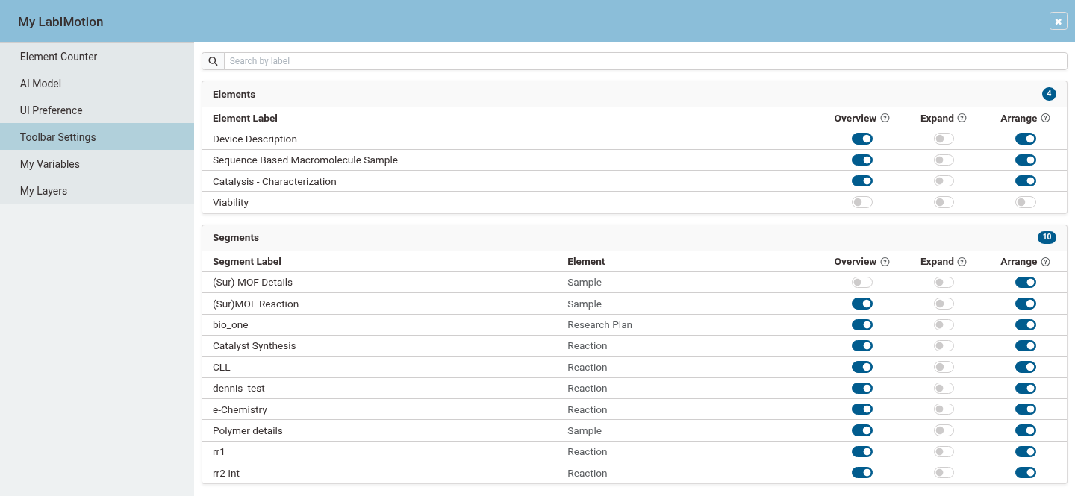The width and height of the screenshot is (1075, 496).
Task: Click the Overview help icon in Elements header
Action: tap(885, 118)
